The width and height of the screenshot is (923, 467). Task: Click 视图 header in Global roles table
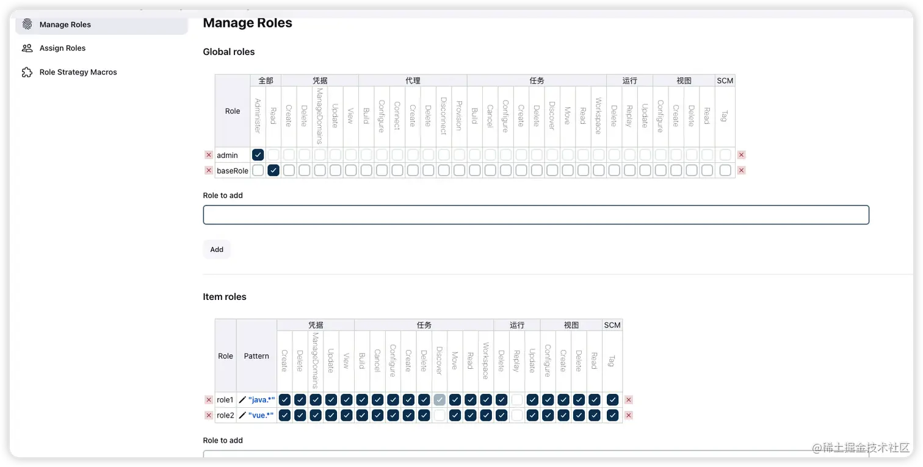(x=684, y=80)
